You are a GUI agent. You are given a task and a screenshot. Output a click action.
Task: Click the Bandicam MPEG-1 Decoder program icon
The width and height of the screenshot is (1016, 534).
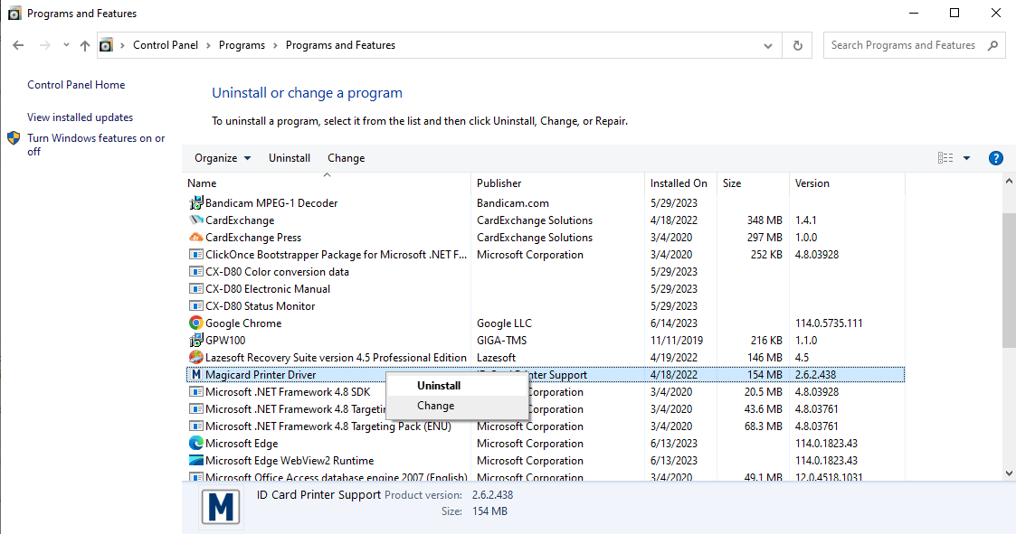pyautogui.click(x=195, y=203)
